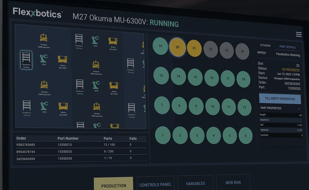Image resolution: width=309 pixels, height=190 pixels.
Task: Select yellow slot 21 circle
Action: coord(194,48)
